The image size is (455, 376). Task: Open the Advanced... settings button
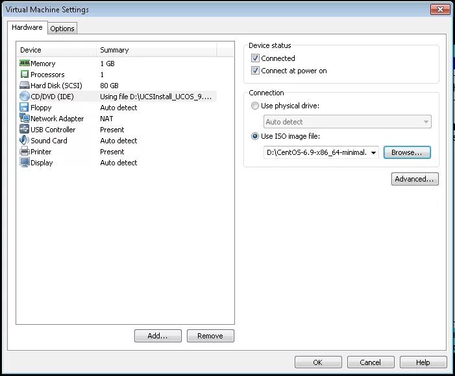[x=415, y=179]
